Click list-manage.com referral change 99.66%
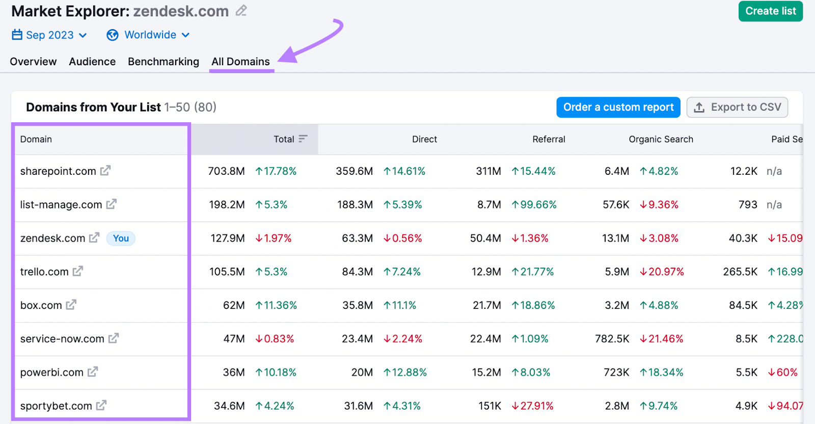 (x=534, y=205)
